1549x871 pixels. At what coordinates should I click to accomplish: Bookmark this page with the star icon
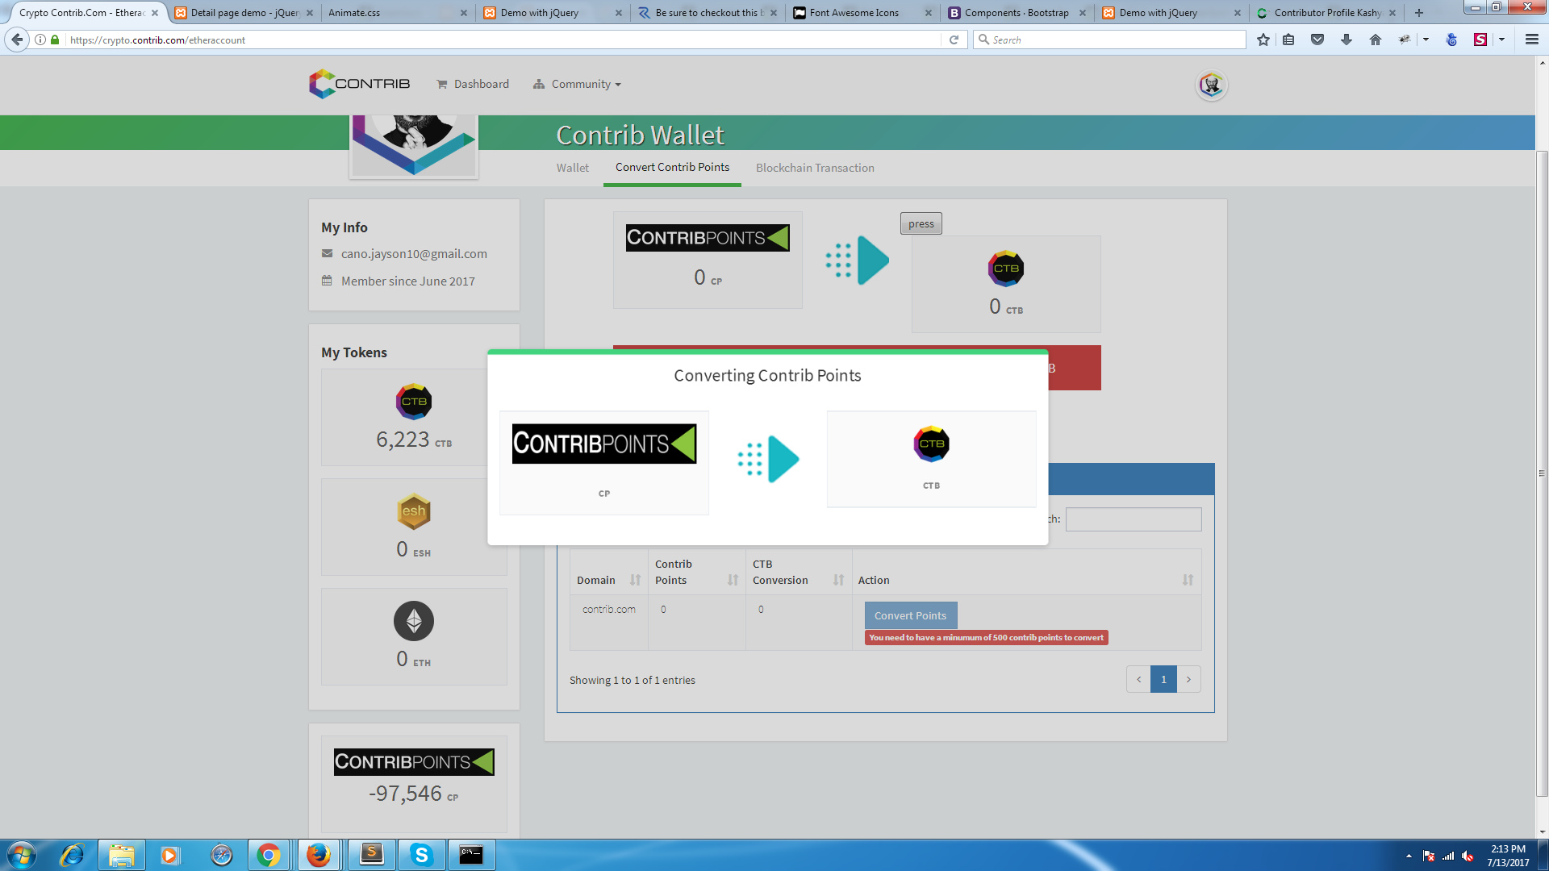(1263, 40)
